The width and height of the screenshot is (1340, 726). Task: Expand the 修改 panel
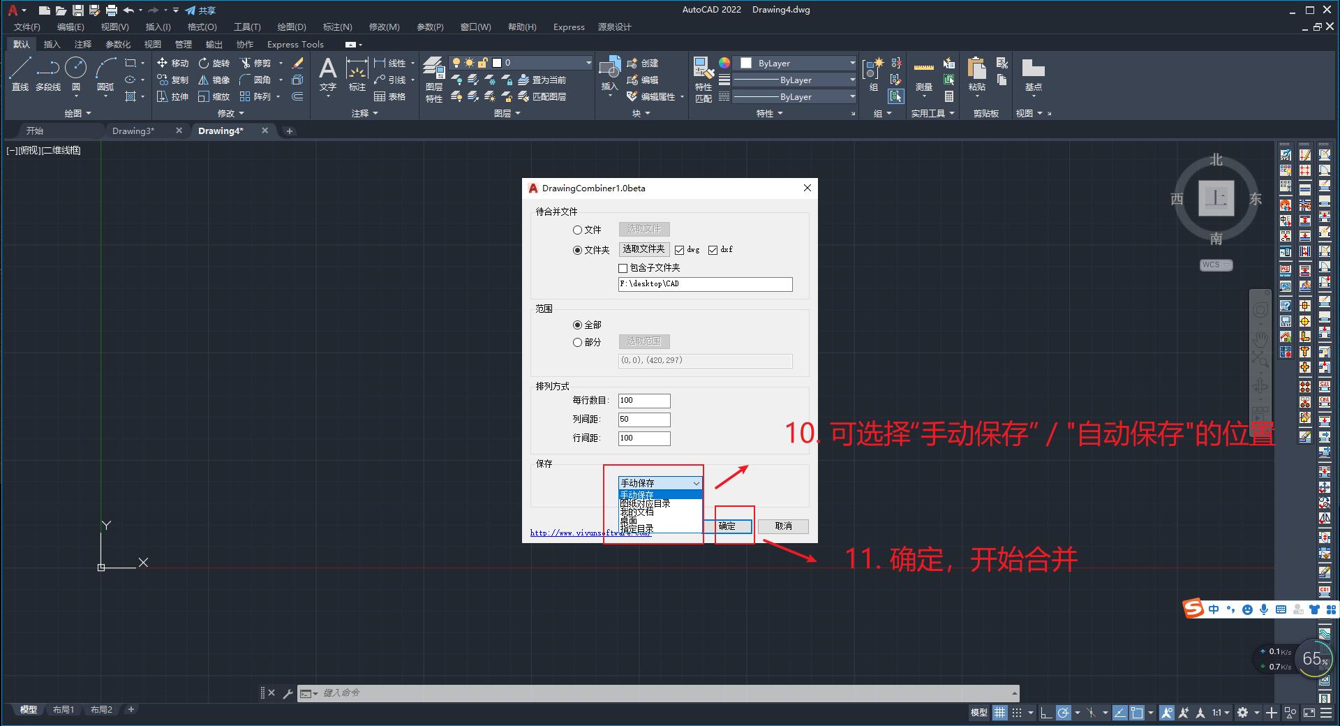click(x=231, y=113)
